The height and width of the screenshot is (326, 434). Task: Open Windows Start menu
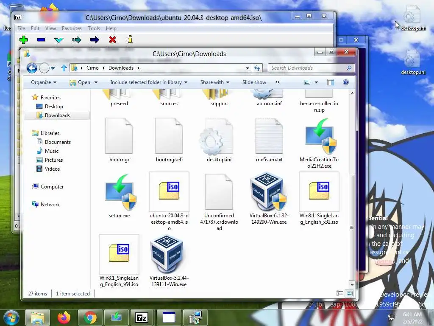(11, 318)
